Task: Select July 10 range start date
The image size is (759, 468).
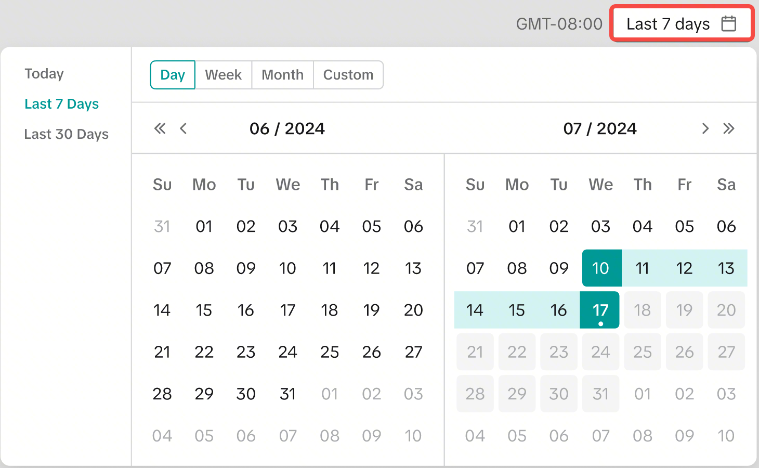Action: (x=600, y=268)
